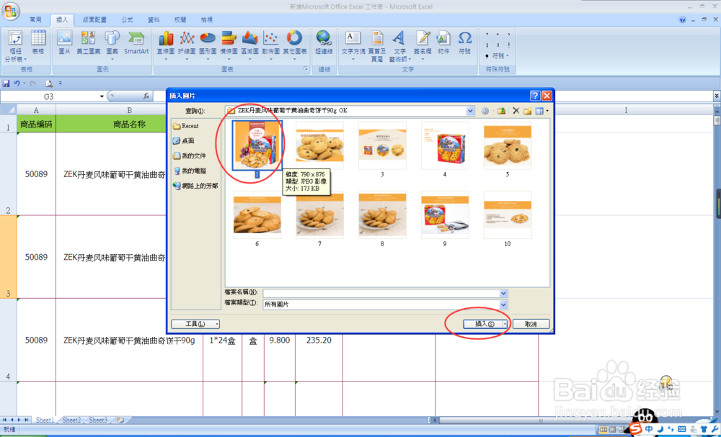Open the Views dropdown arrow in dialog toolbar

(547, 111)
